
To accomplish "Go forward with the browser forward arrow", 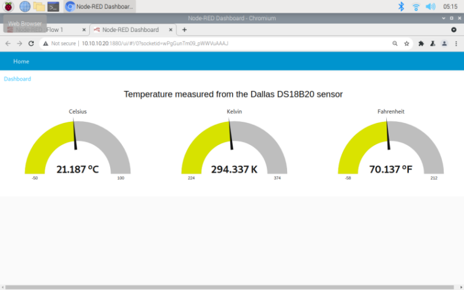I will pos(20,43).
